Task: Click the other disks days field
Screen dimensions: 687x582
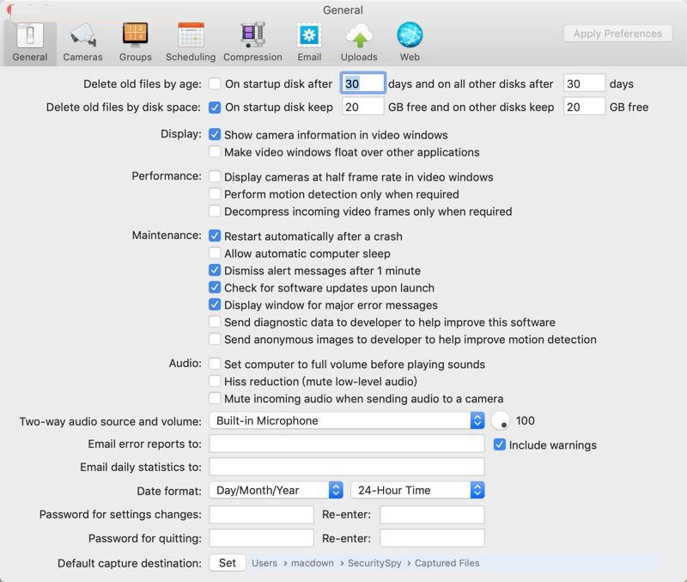Action: 584,83
